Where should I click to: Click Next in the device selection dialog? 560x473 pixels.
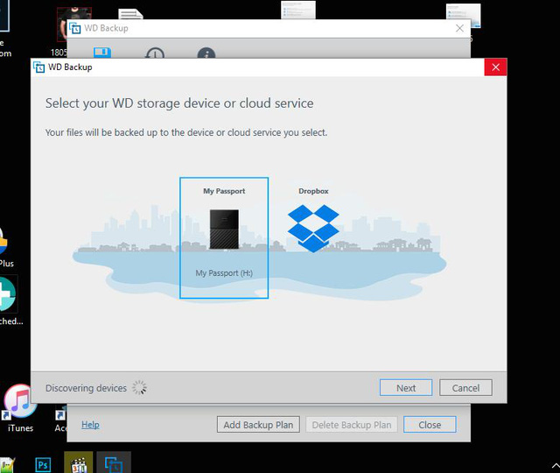click(x=406, y=388)
